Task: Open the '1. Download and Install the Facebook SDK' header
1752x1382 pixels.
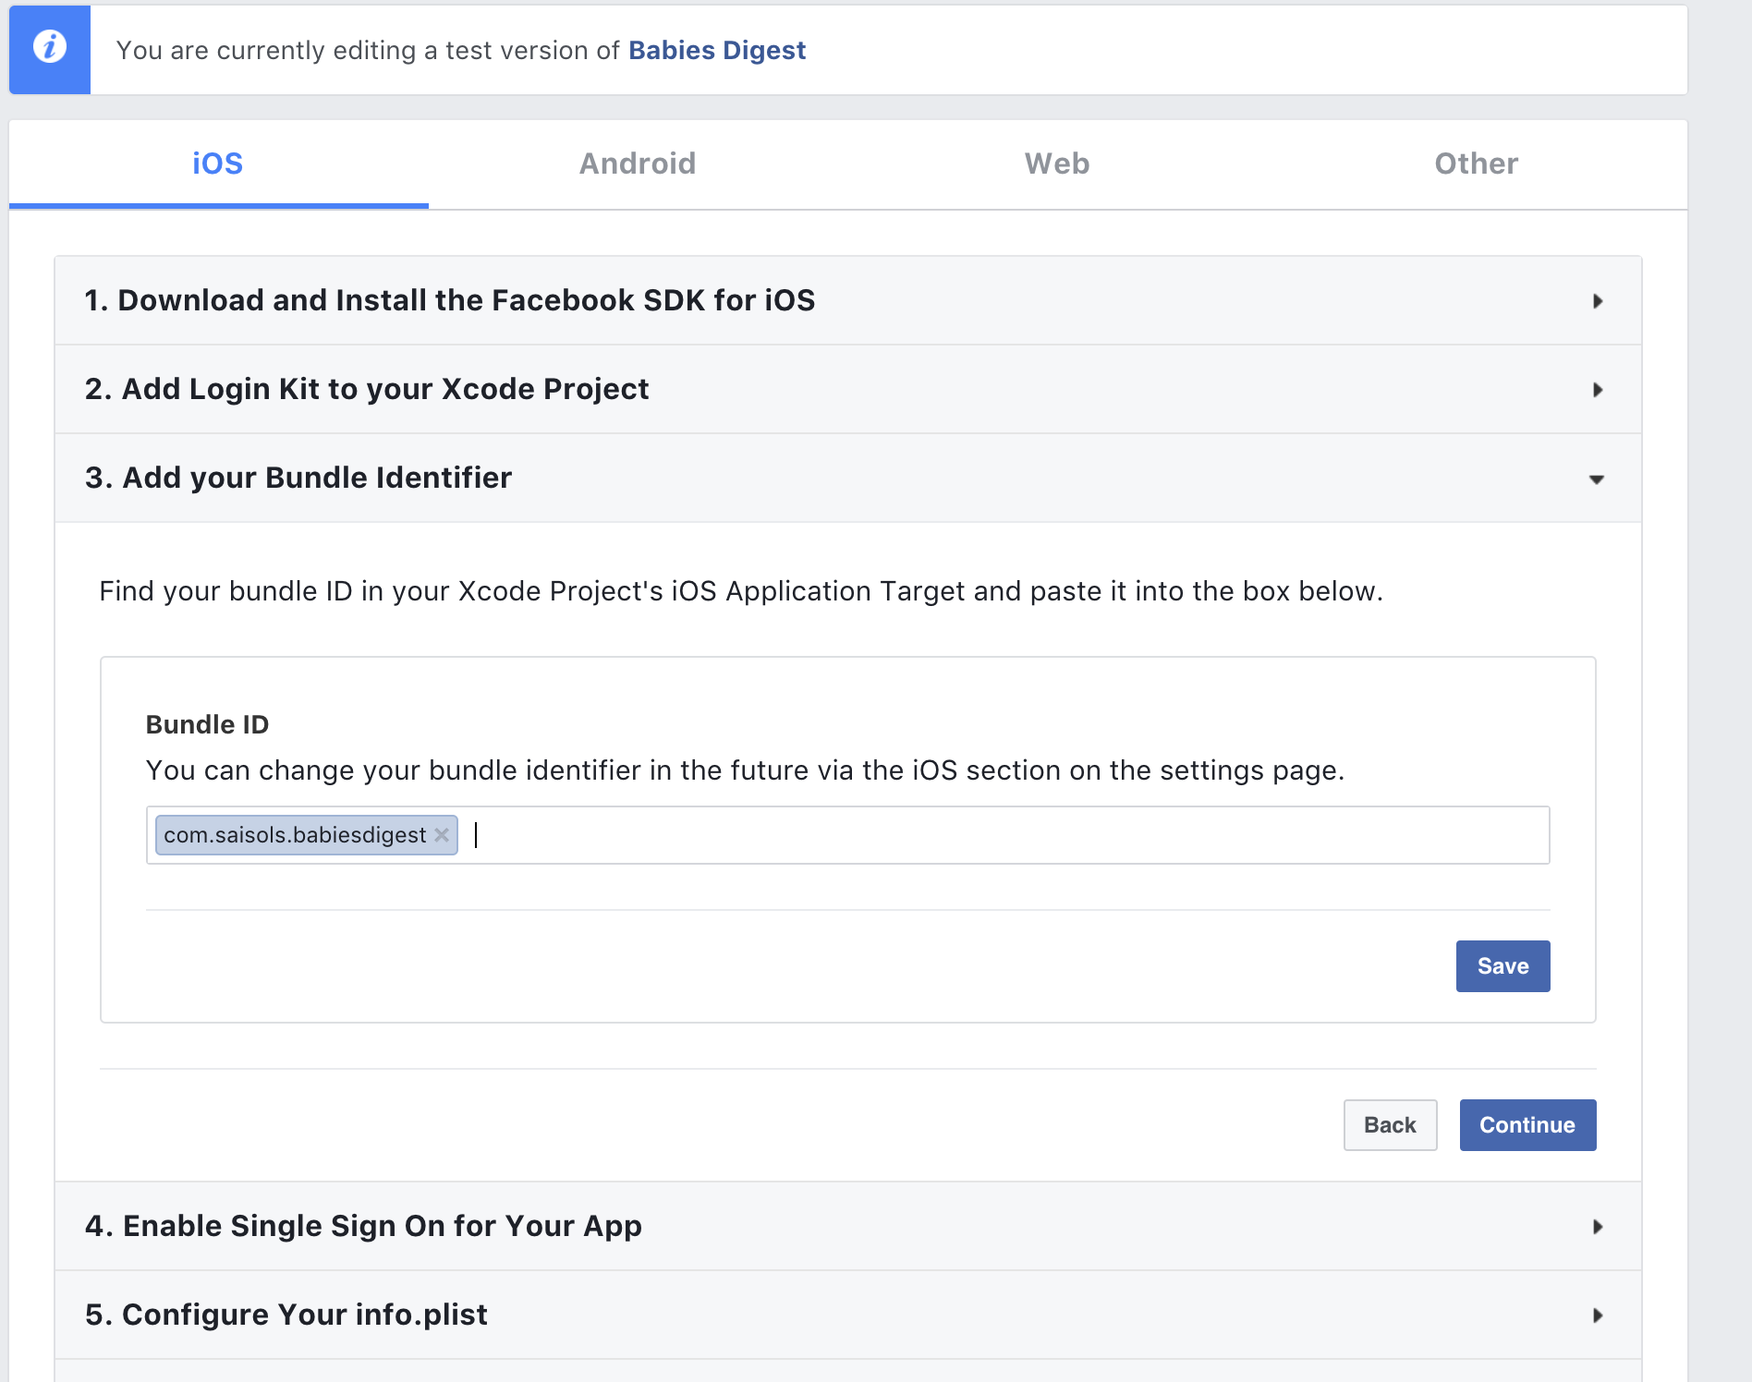Action: click(x=848, y=301)
